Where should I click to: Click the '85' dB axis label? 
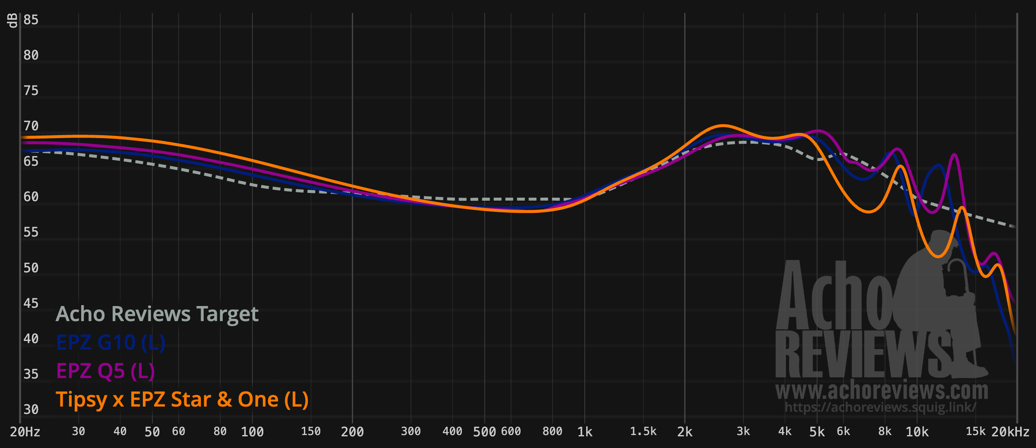pos(31,20)
